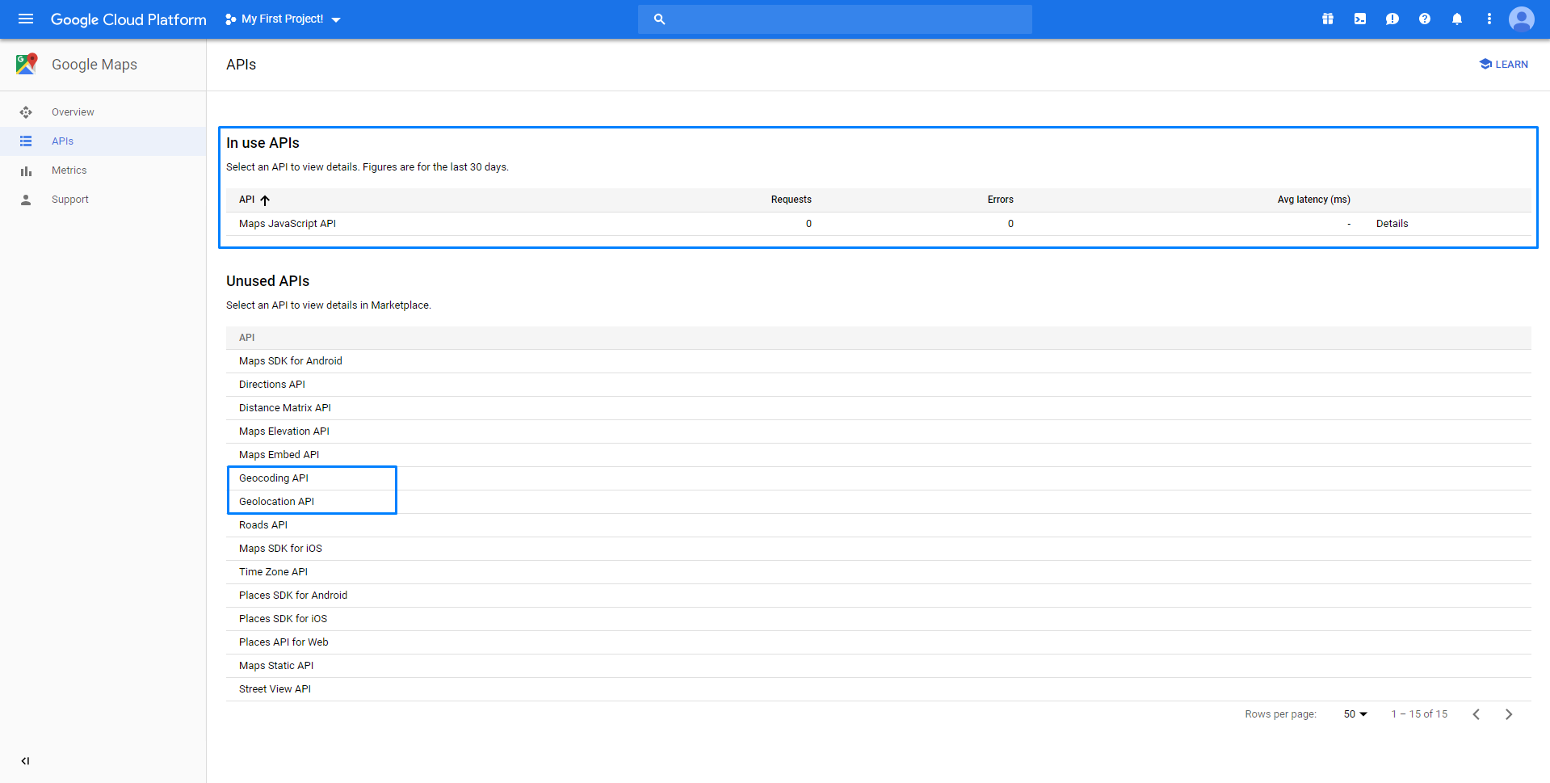Open the LEARN panel
Image resolution: width=1550 pixels, height=783 pixels.
(1504, 65)
